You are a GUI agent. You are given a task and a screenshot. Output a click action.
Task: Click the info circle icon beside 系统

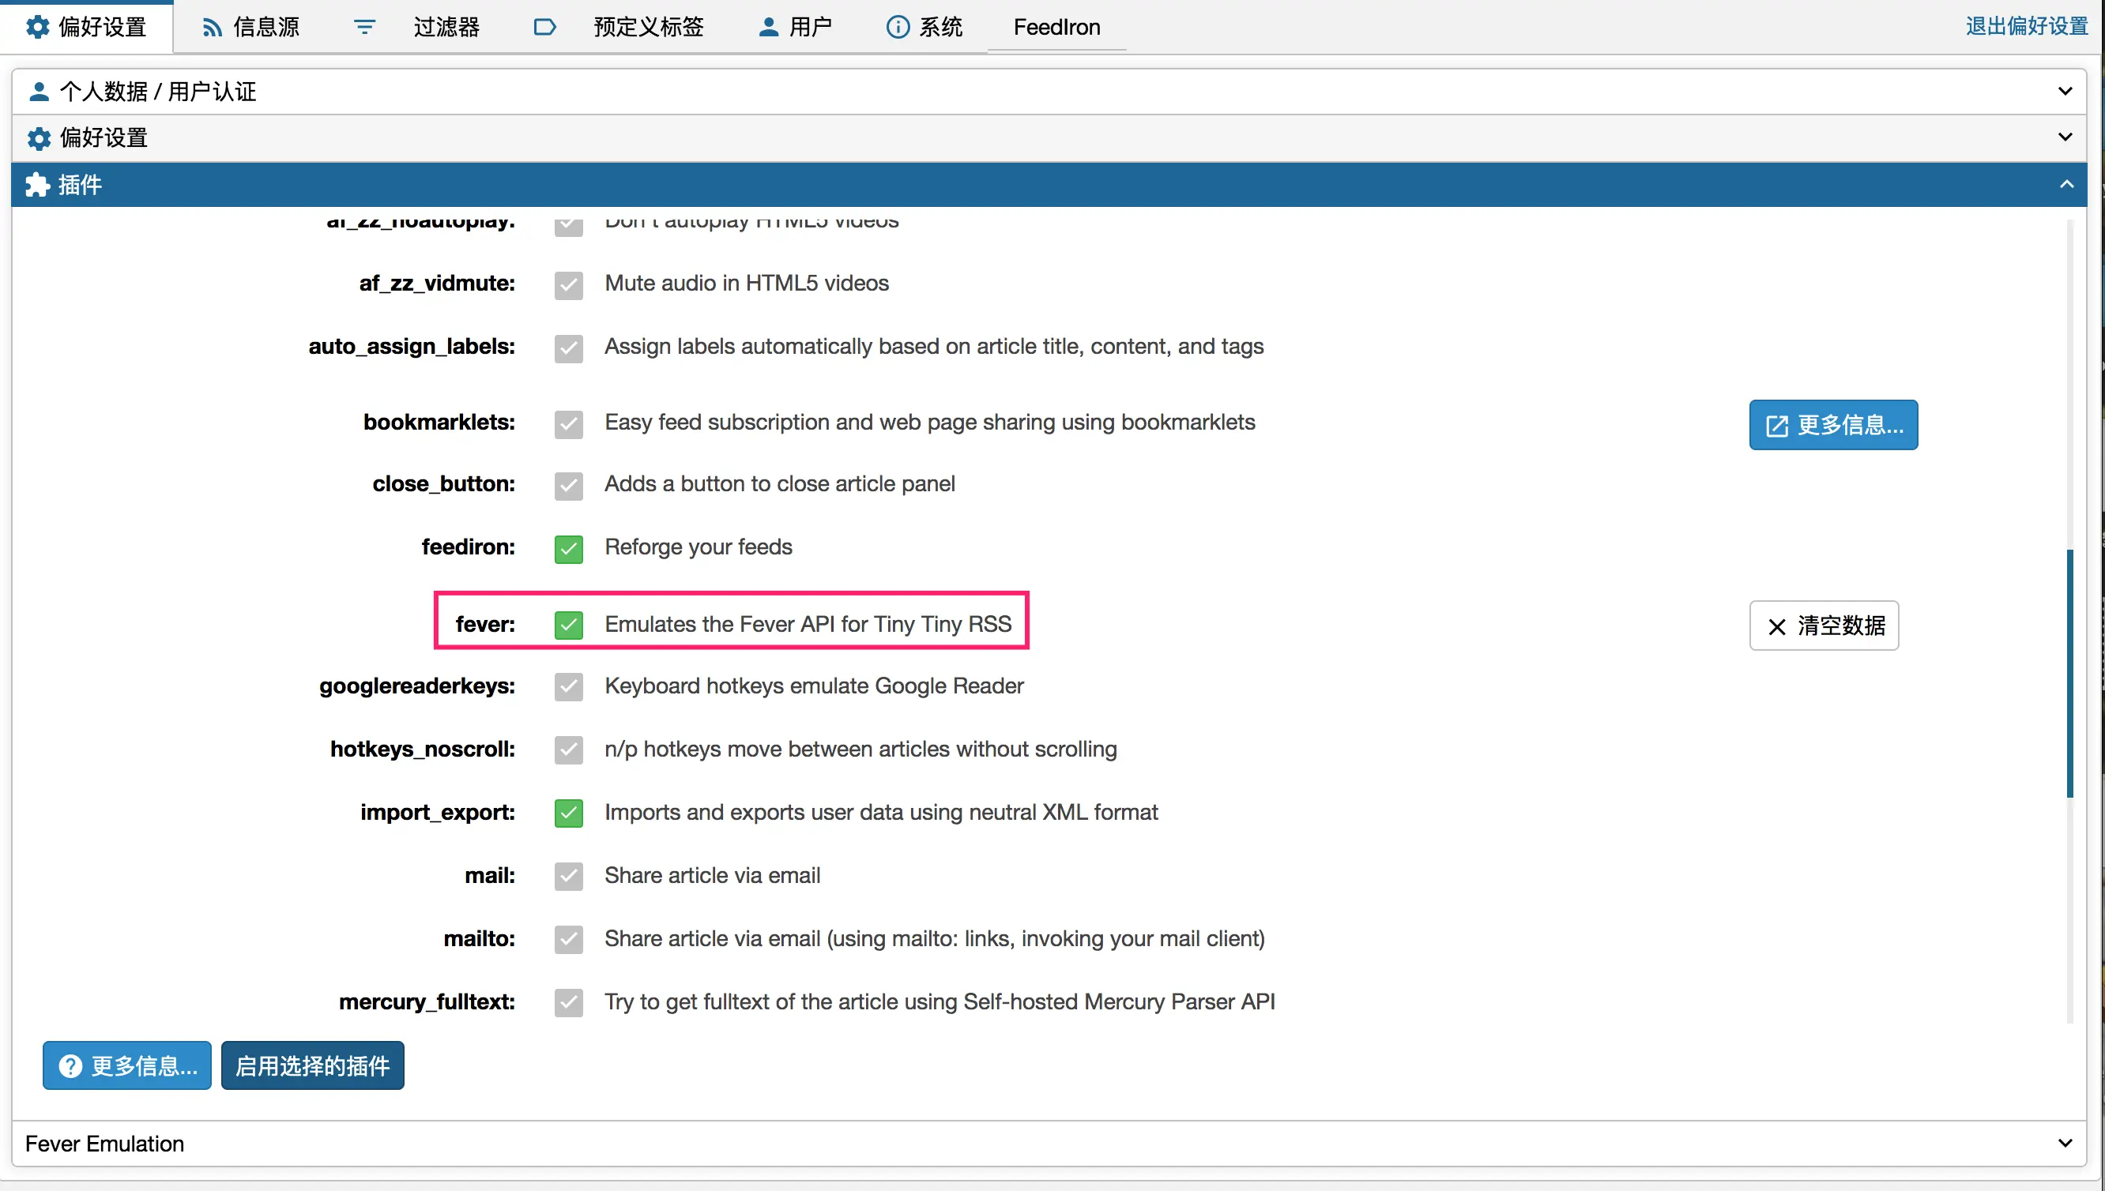(x=898, y=28)
